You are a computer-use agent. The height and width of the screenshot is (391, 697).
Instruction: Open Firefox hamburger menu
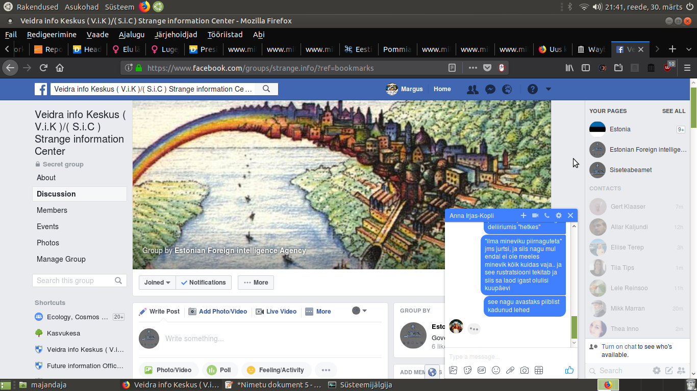687,68
